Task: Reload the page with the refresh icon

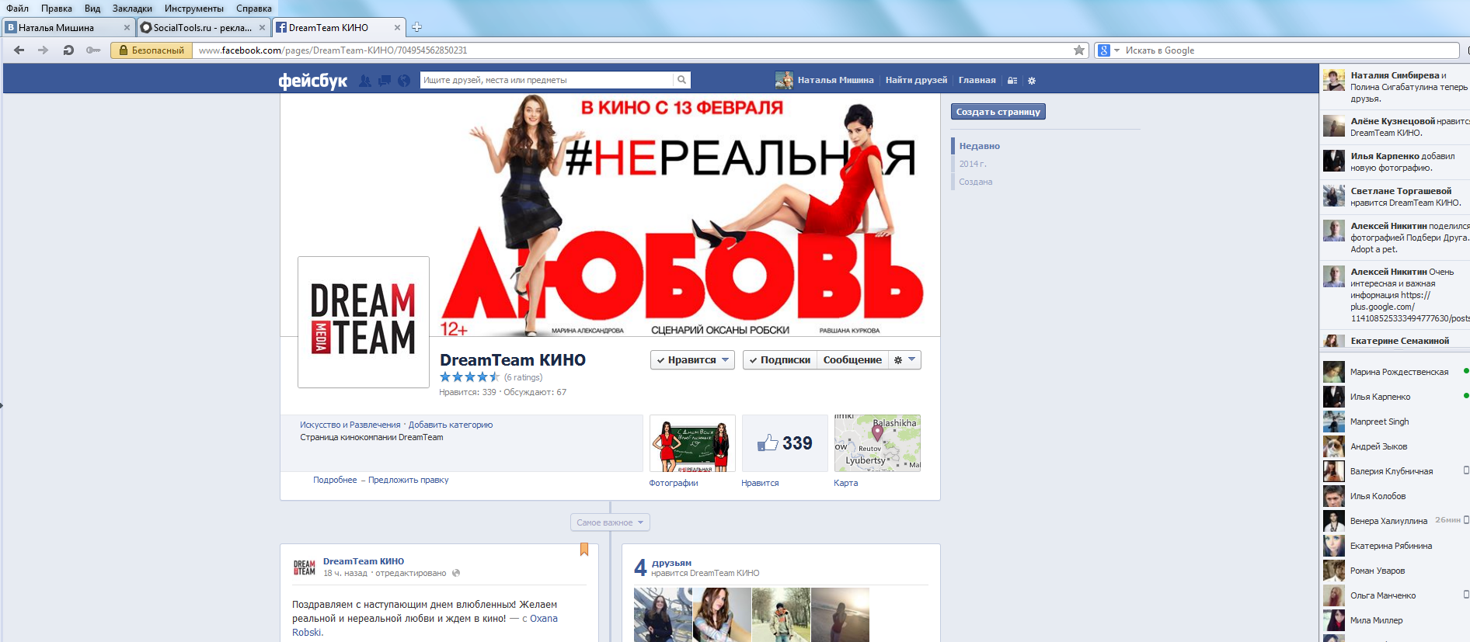Action: [68, 50]
